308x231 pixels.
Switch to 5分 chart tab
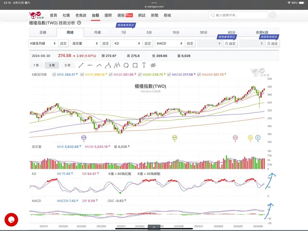pyautogui.click(x=149, y=32)
